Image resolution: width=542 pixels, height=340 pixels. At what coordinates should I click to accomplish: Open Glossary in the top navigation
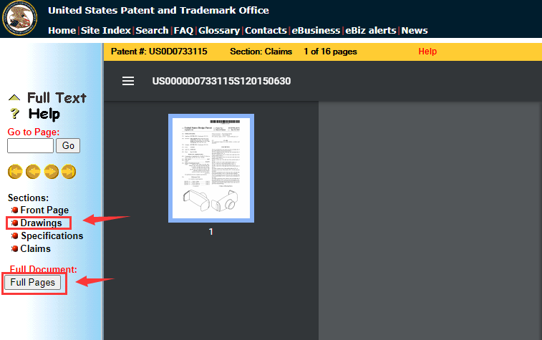(x=219, y=30)
